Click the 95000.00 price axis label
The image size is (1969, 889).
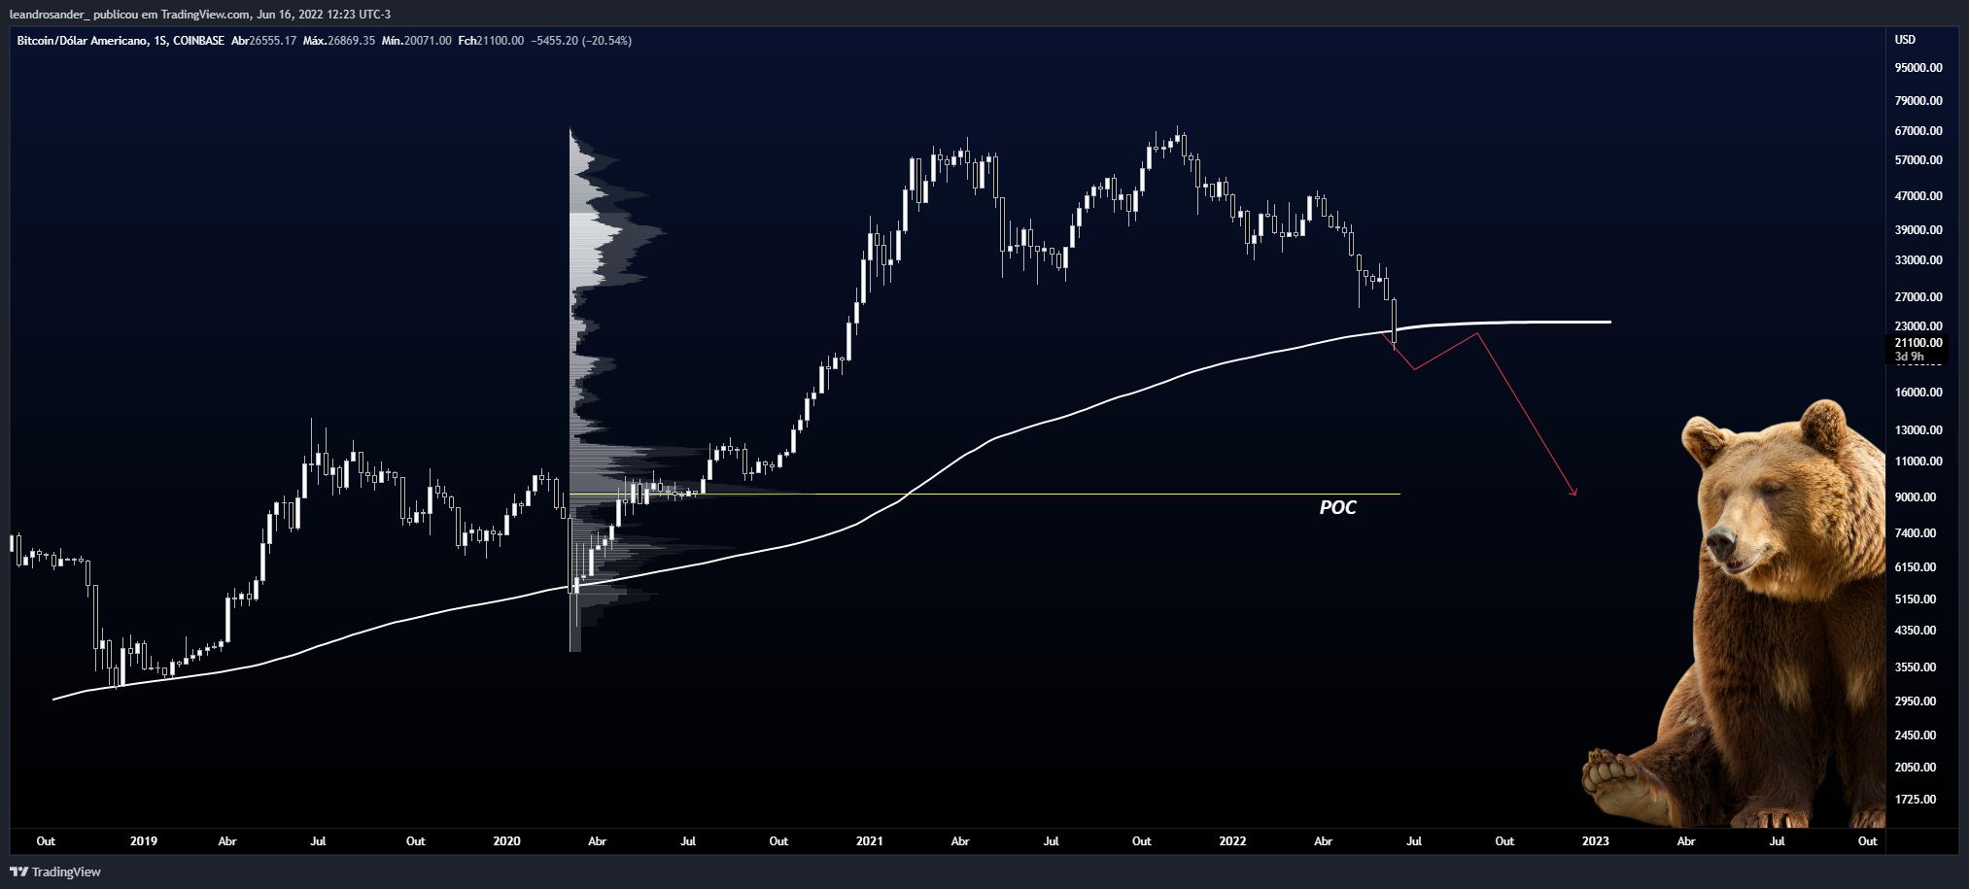coord(1918,68)
